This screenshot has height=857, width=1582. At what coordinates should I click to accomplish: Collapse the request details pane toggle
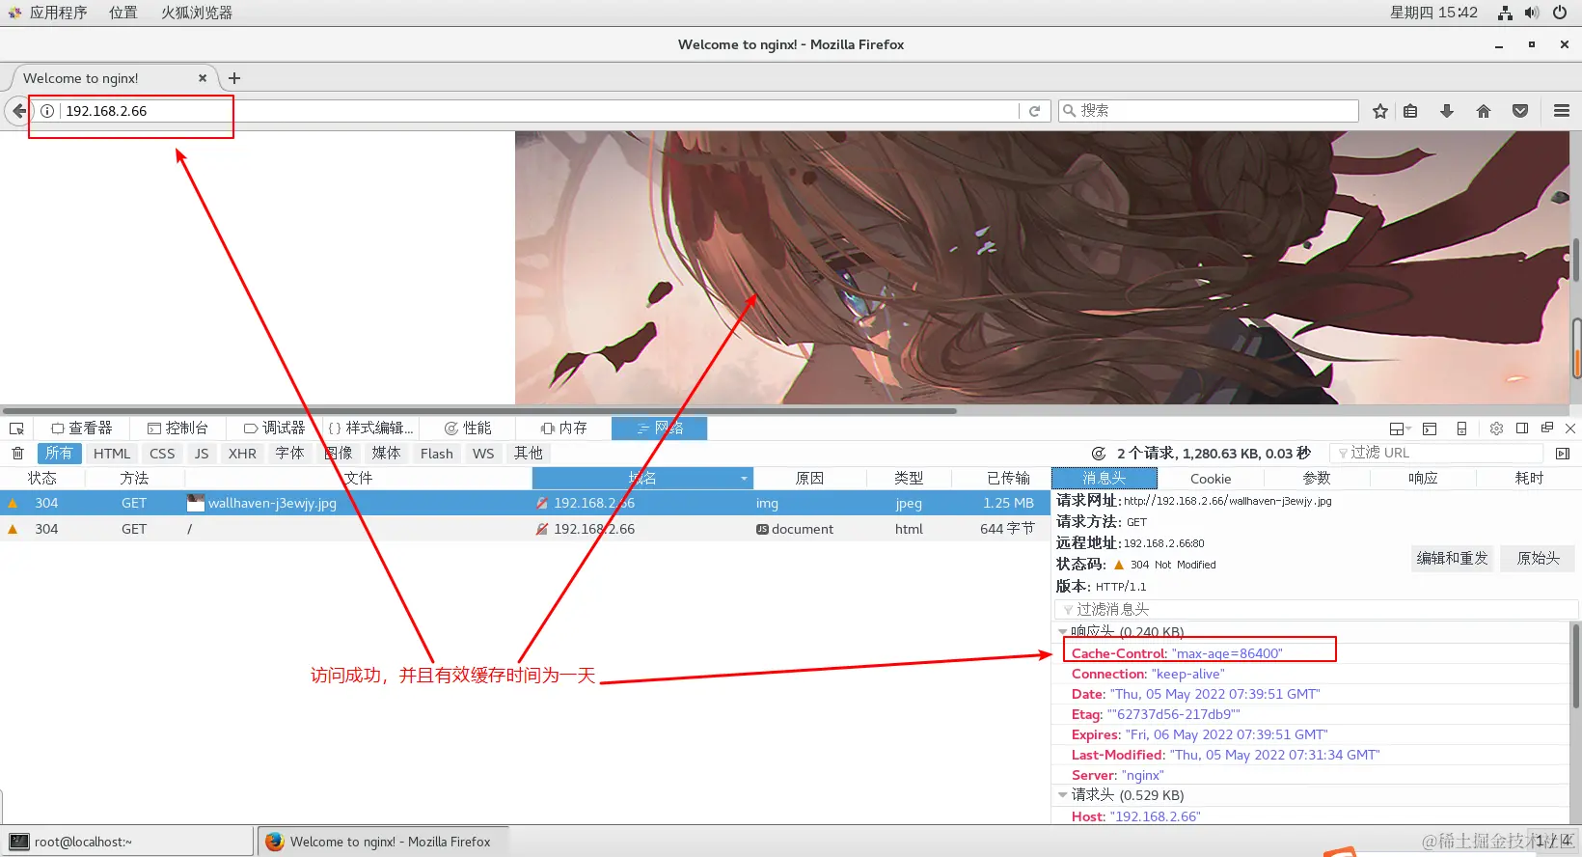1563,454
